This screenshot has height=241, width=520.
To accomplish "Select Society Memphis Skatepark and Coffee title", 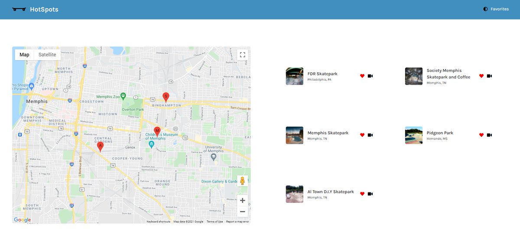I will (x=448, y=74).
